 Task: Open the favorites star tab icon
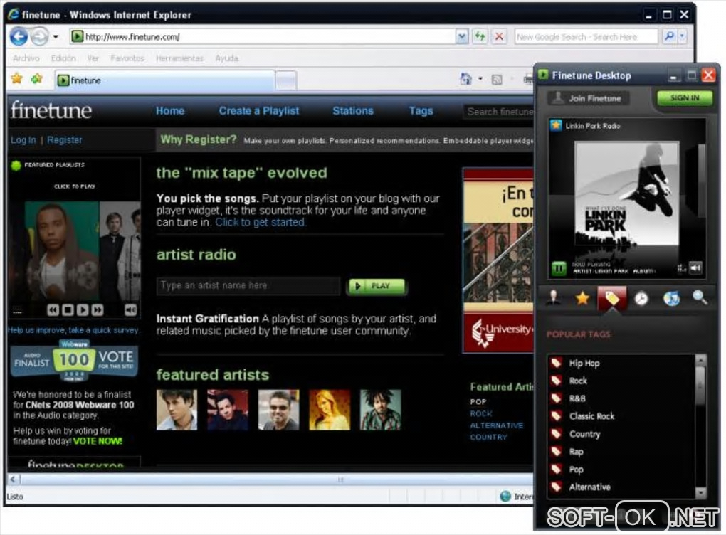coord(582,298)
